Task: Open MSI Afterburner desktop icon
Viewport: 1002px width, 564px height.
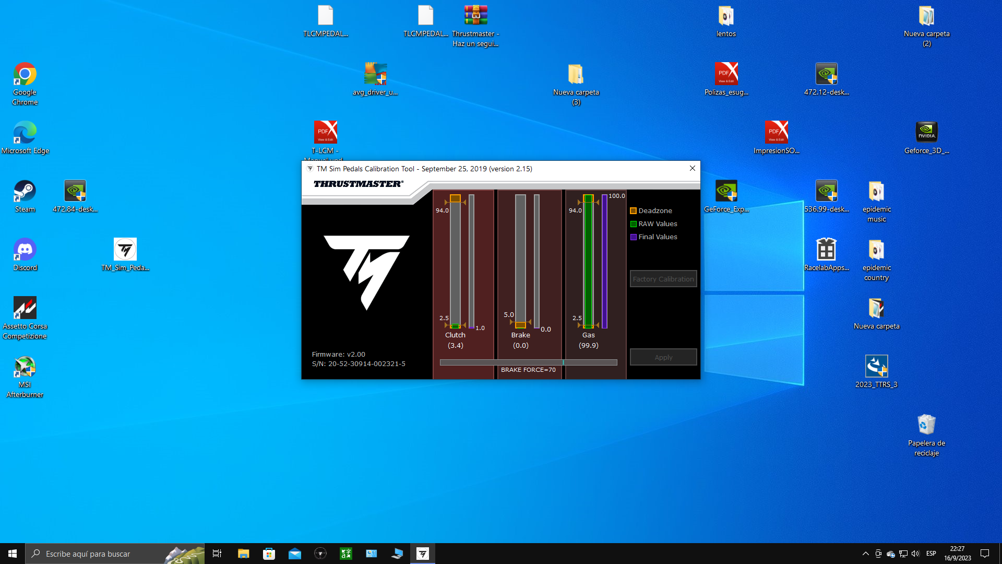Action: tap(25, 377)
